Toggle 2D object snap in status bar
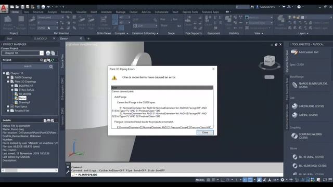 coord(250,180)
